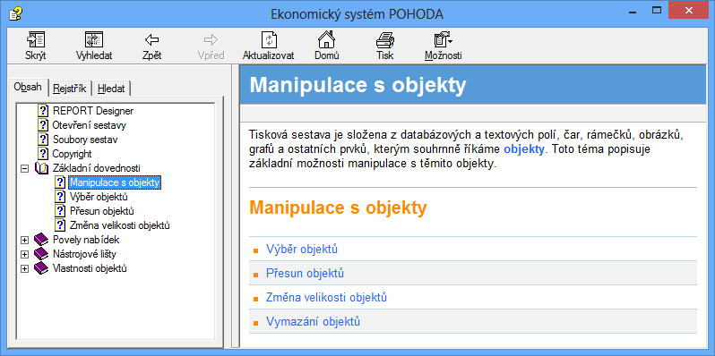Open the Výběr objektů link in the content
The width and height of the screenshot is (715, 356).
click(301, 249)
